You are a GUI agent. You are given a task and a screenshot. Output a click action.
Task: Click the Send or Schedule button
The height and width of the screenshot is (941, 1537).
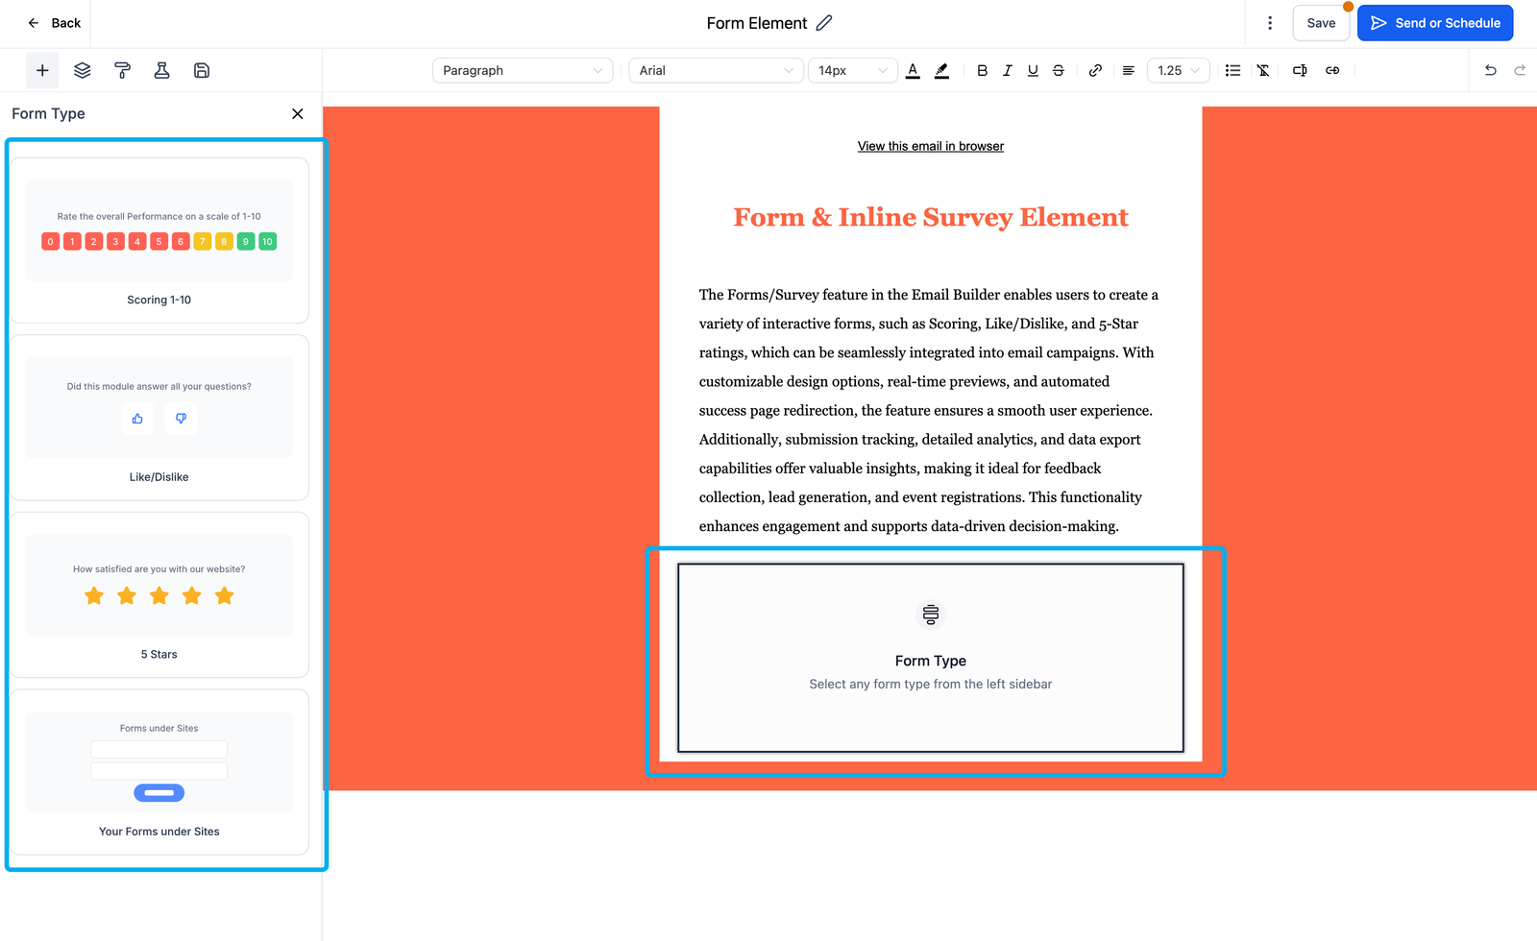point(1435,23)
